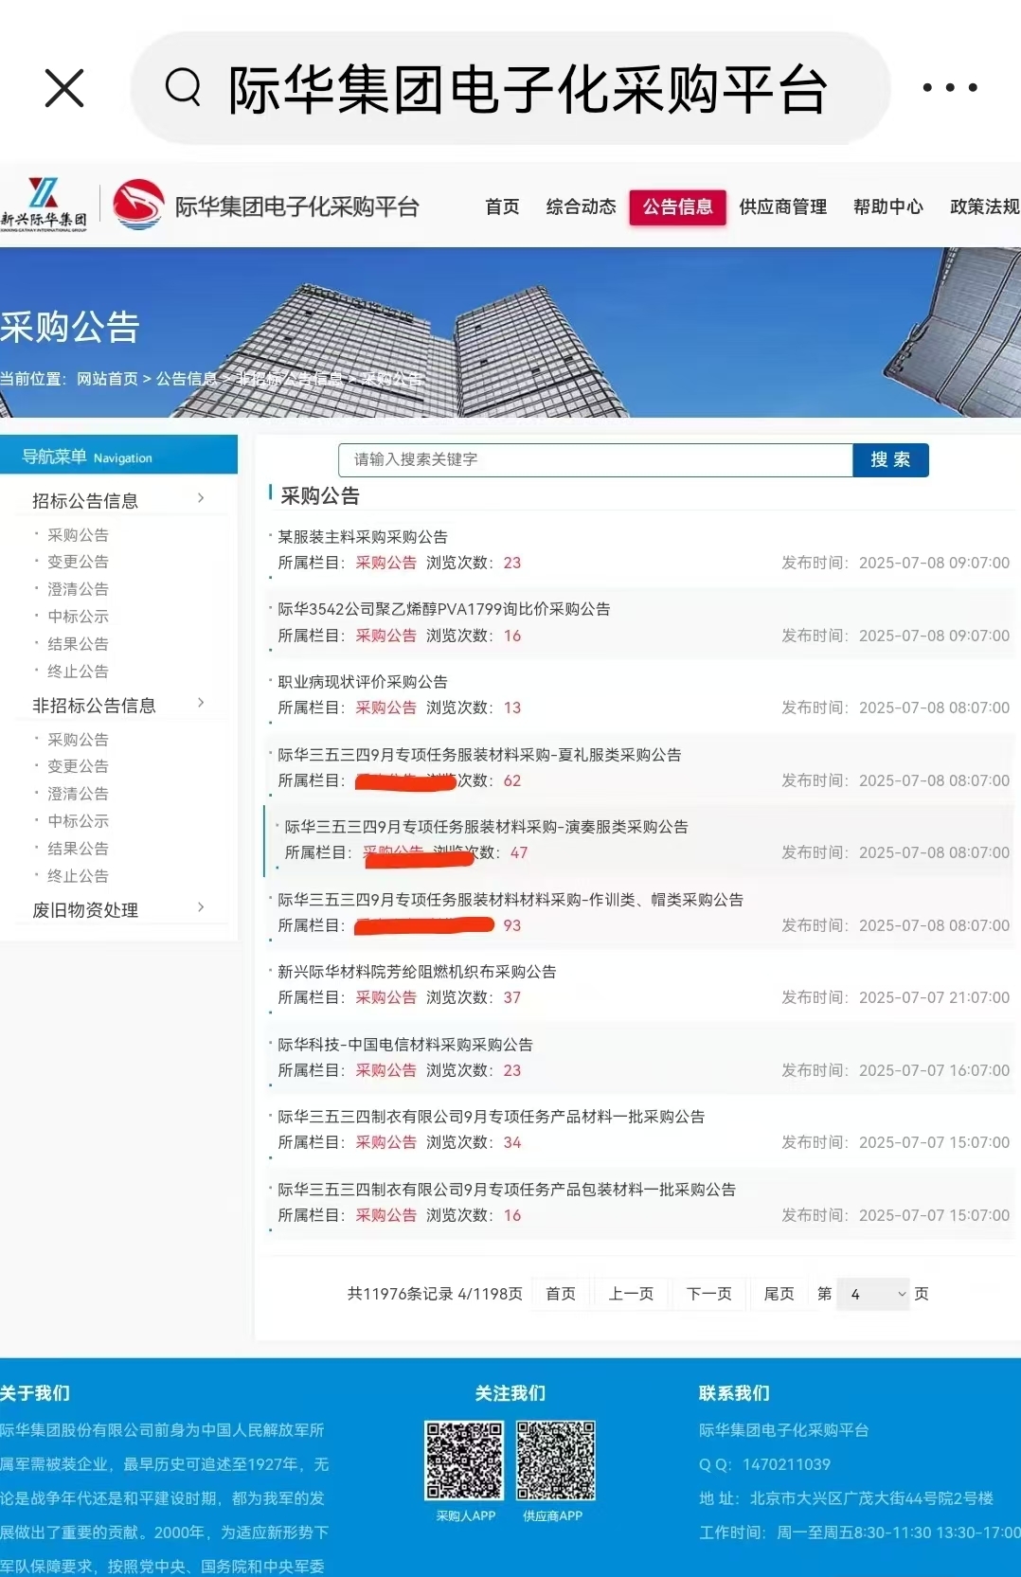1021x1577 pixels.
Task: Click 共11976条记录 4/1198页 text
Action: pos(435,1294)
